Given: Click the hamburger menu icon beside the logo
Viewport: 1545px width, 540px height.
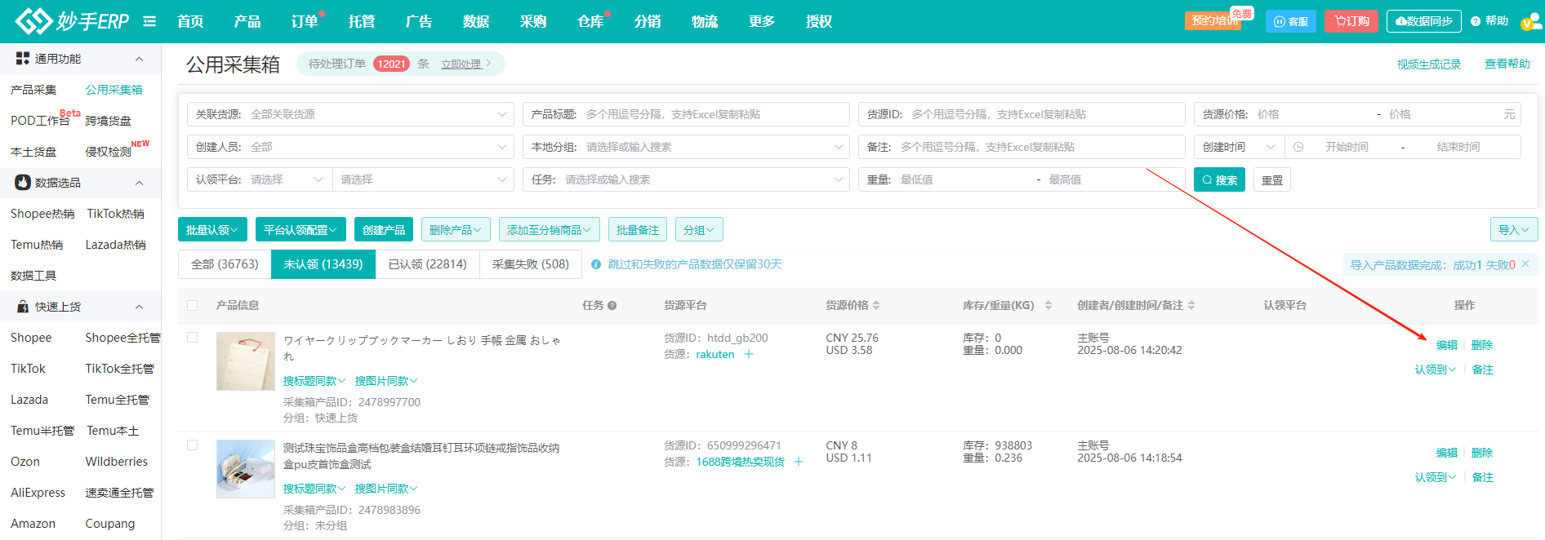Looking at the screenshot, I should click(x=149, y=21).
